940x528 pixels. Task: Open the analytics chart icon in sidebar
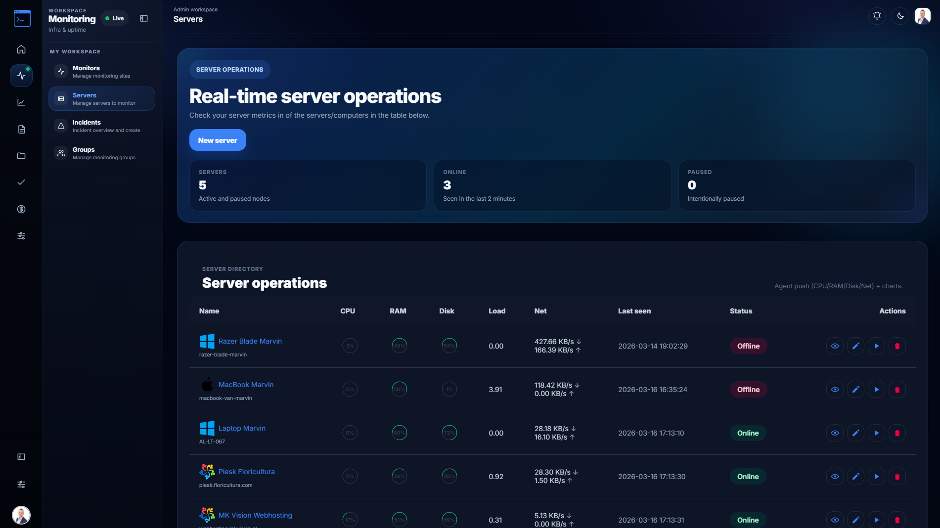21,102
